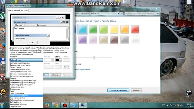Open the font Размер dropdown
Image resolution: width=194 pixels, height=109 pixels.
[49, 67]
